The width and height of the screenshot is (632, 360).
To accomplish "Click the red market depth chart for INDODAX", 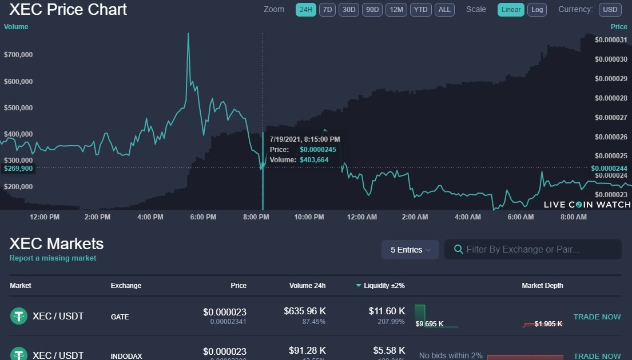I will (524, 358).
